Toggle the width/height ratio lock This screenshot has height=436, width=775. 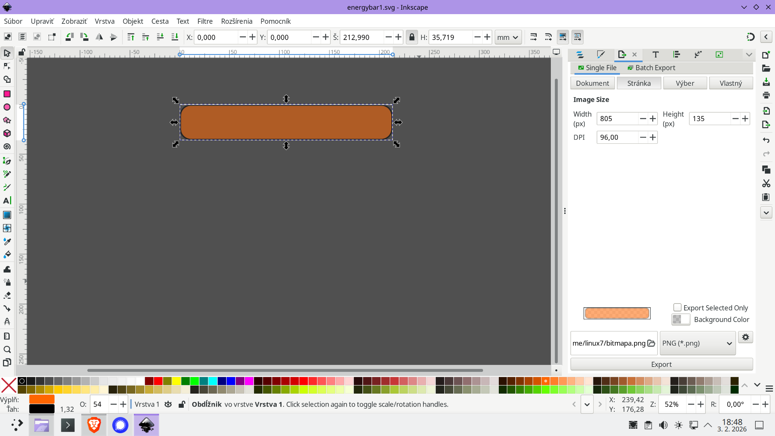pyautogui.click(x=412, y=37)
